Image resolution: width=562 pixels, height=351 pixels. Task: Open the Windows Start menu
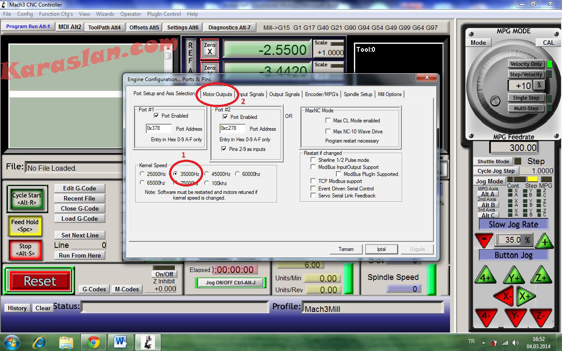point(12,342)
